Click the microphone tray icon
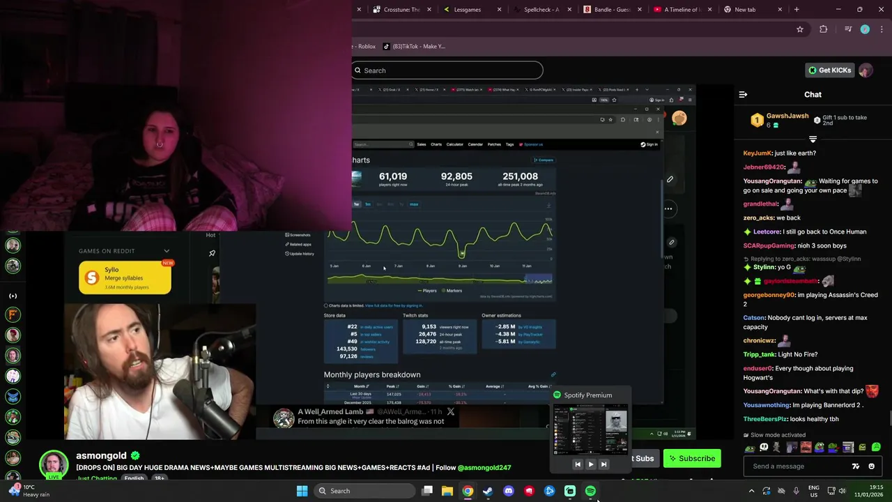 [x=796, y=491]
